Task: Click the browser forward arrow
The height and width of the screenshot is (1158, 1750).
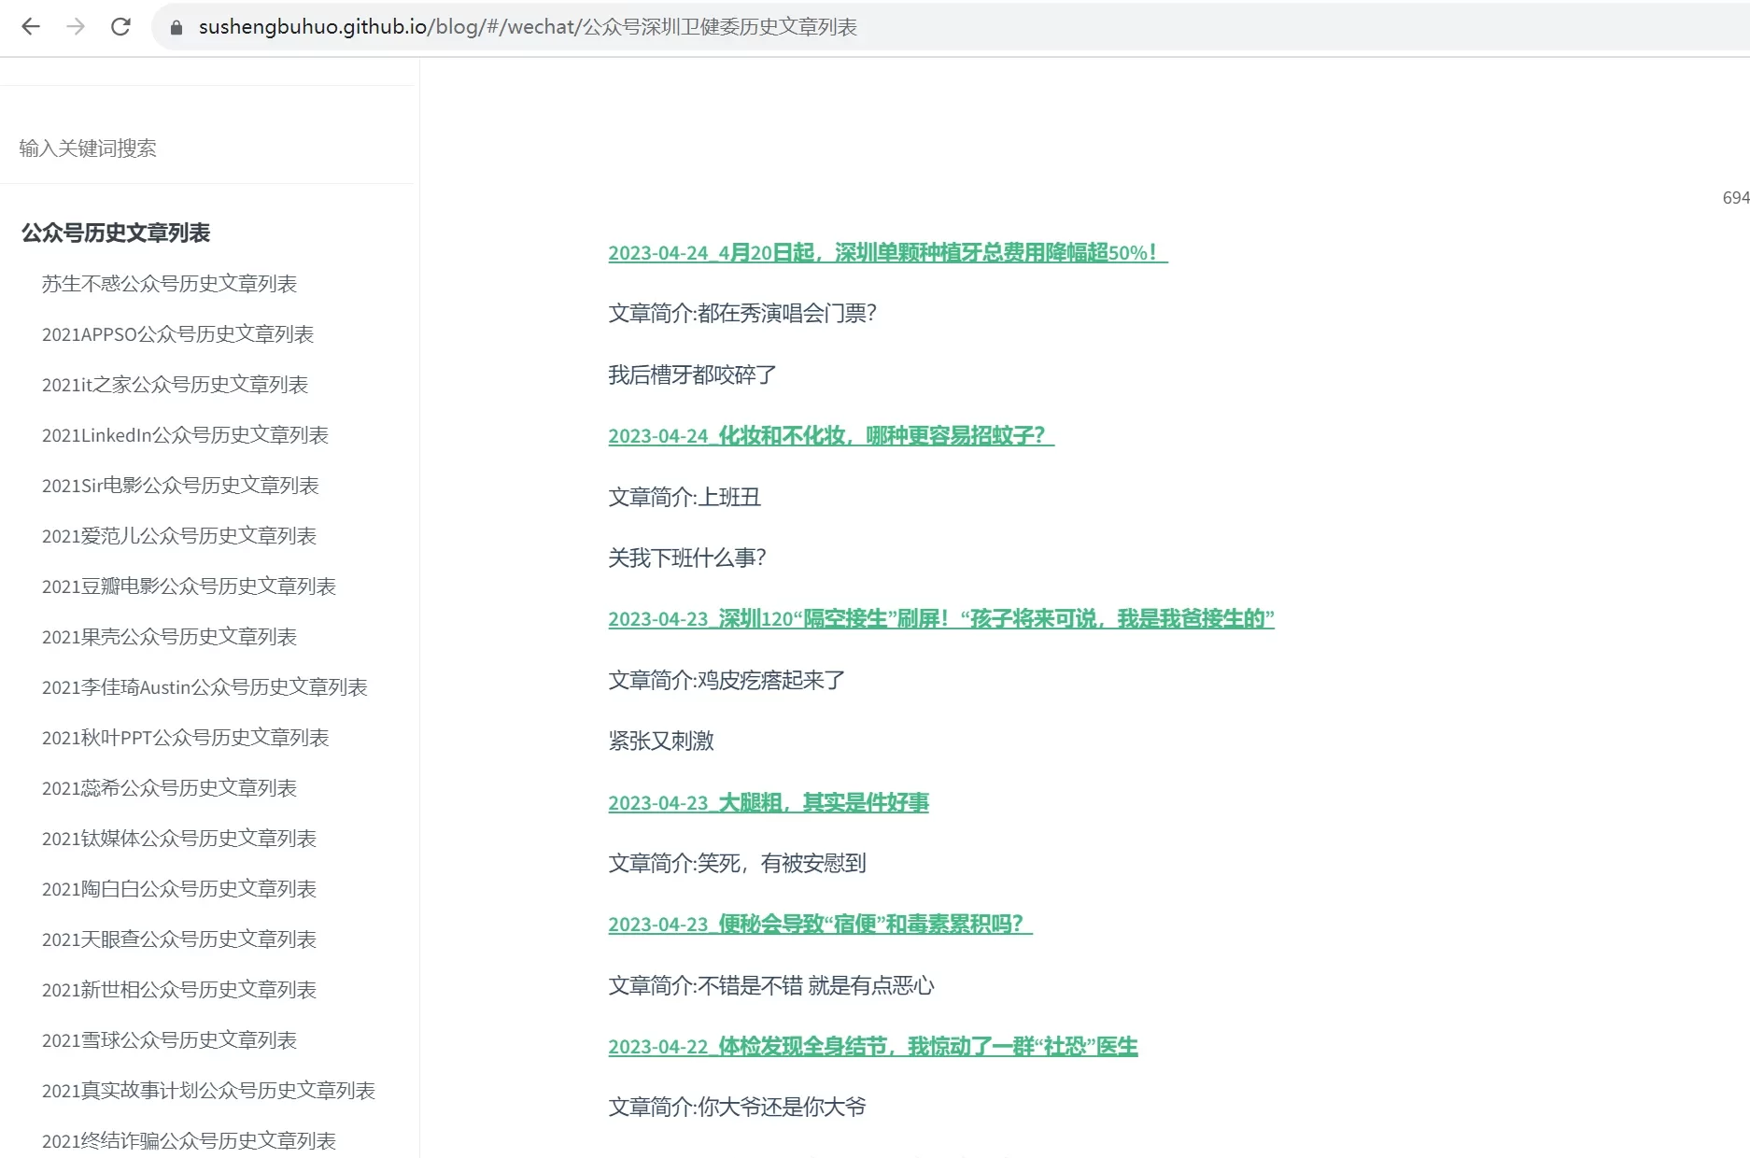Action: 76,27
